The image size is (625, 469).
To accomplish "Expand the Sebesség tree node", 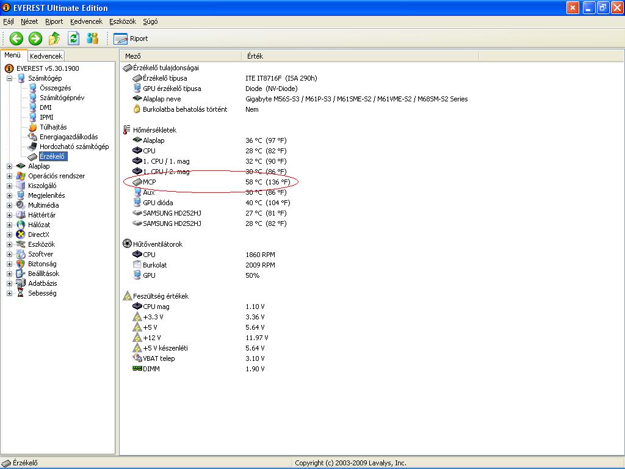I will 9,293.
